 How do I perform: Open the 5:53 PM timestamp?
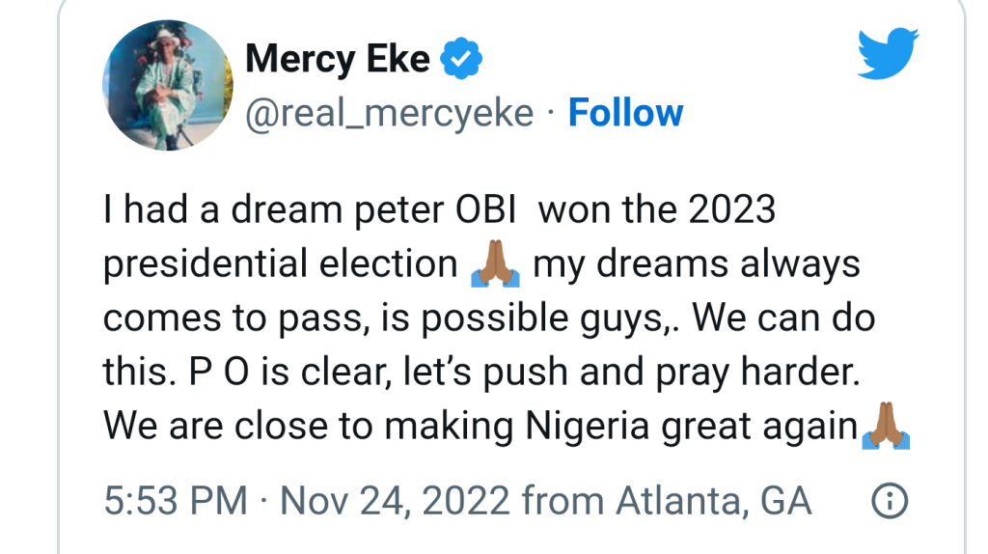[176, 501]
